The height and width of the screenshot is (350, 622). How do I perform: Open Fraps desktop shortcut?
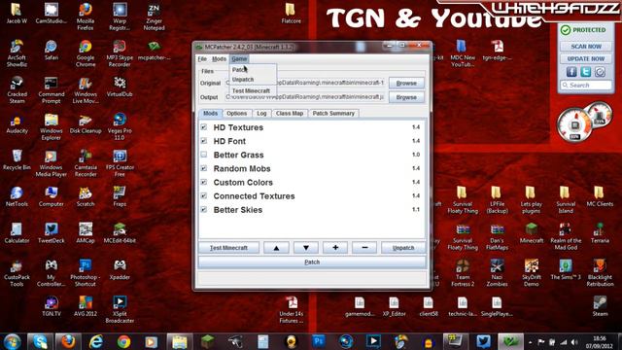[120, 196]
